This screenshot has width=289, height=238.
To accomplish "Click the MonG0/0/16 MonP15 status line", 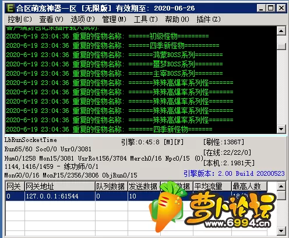I will coord(71,175).
